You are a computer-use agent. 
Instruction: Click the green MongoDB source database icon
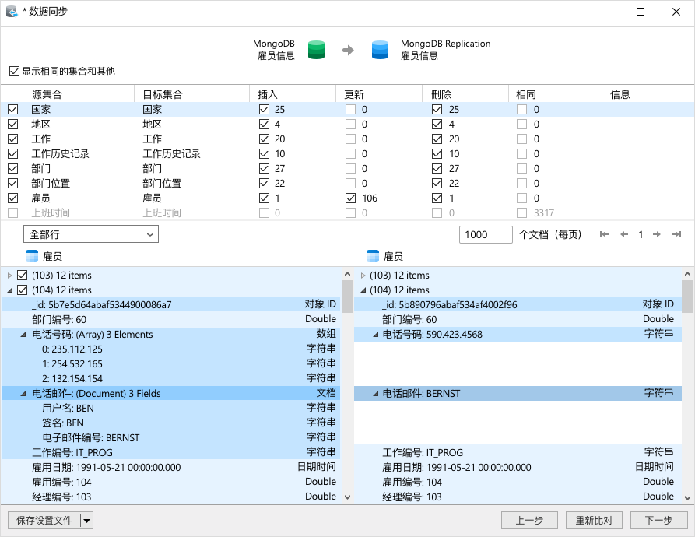315,48
